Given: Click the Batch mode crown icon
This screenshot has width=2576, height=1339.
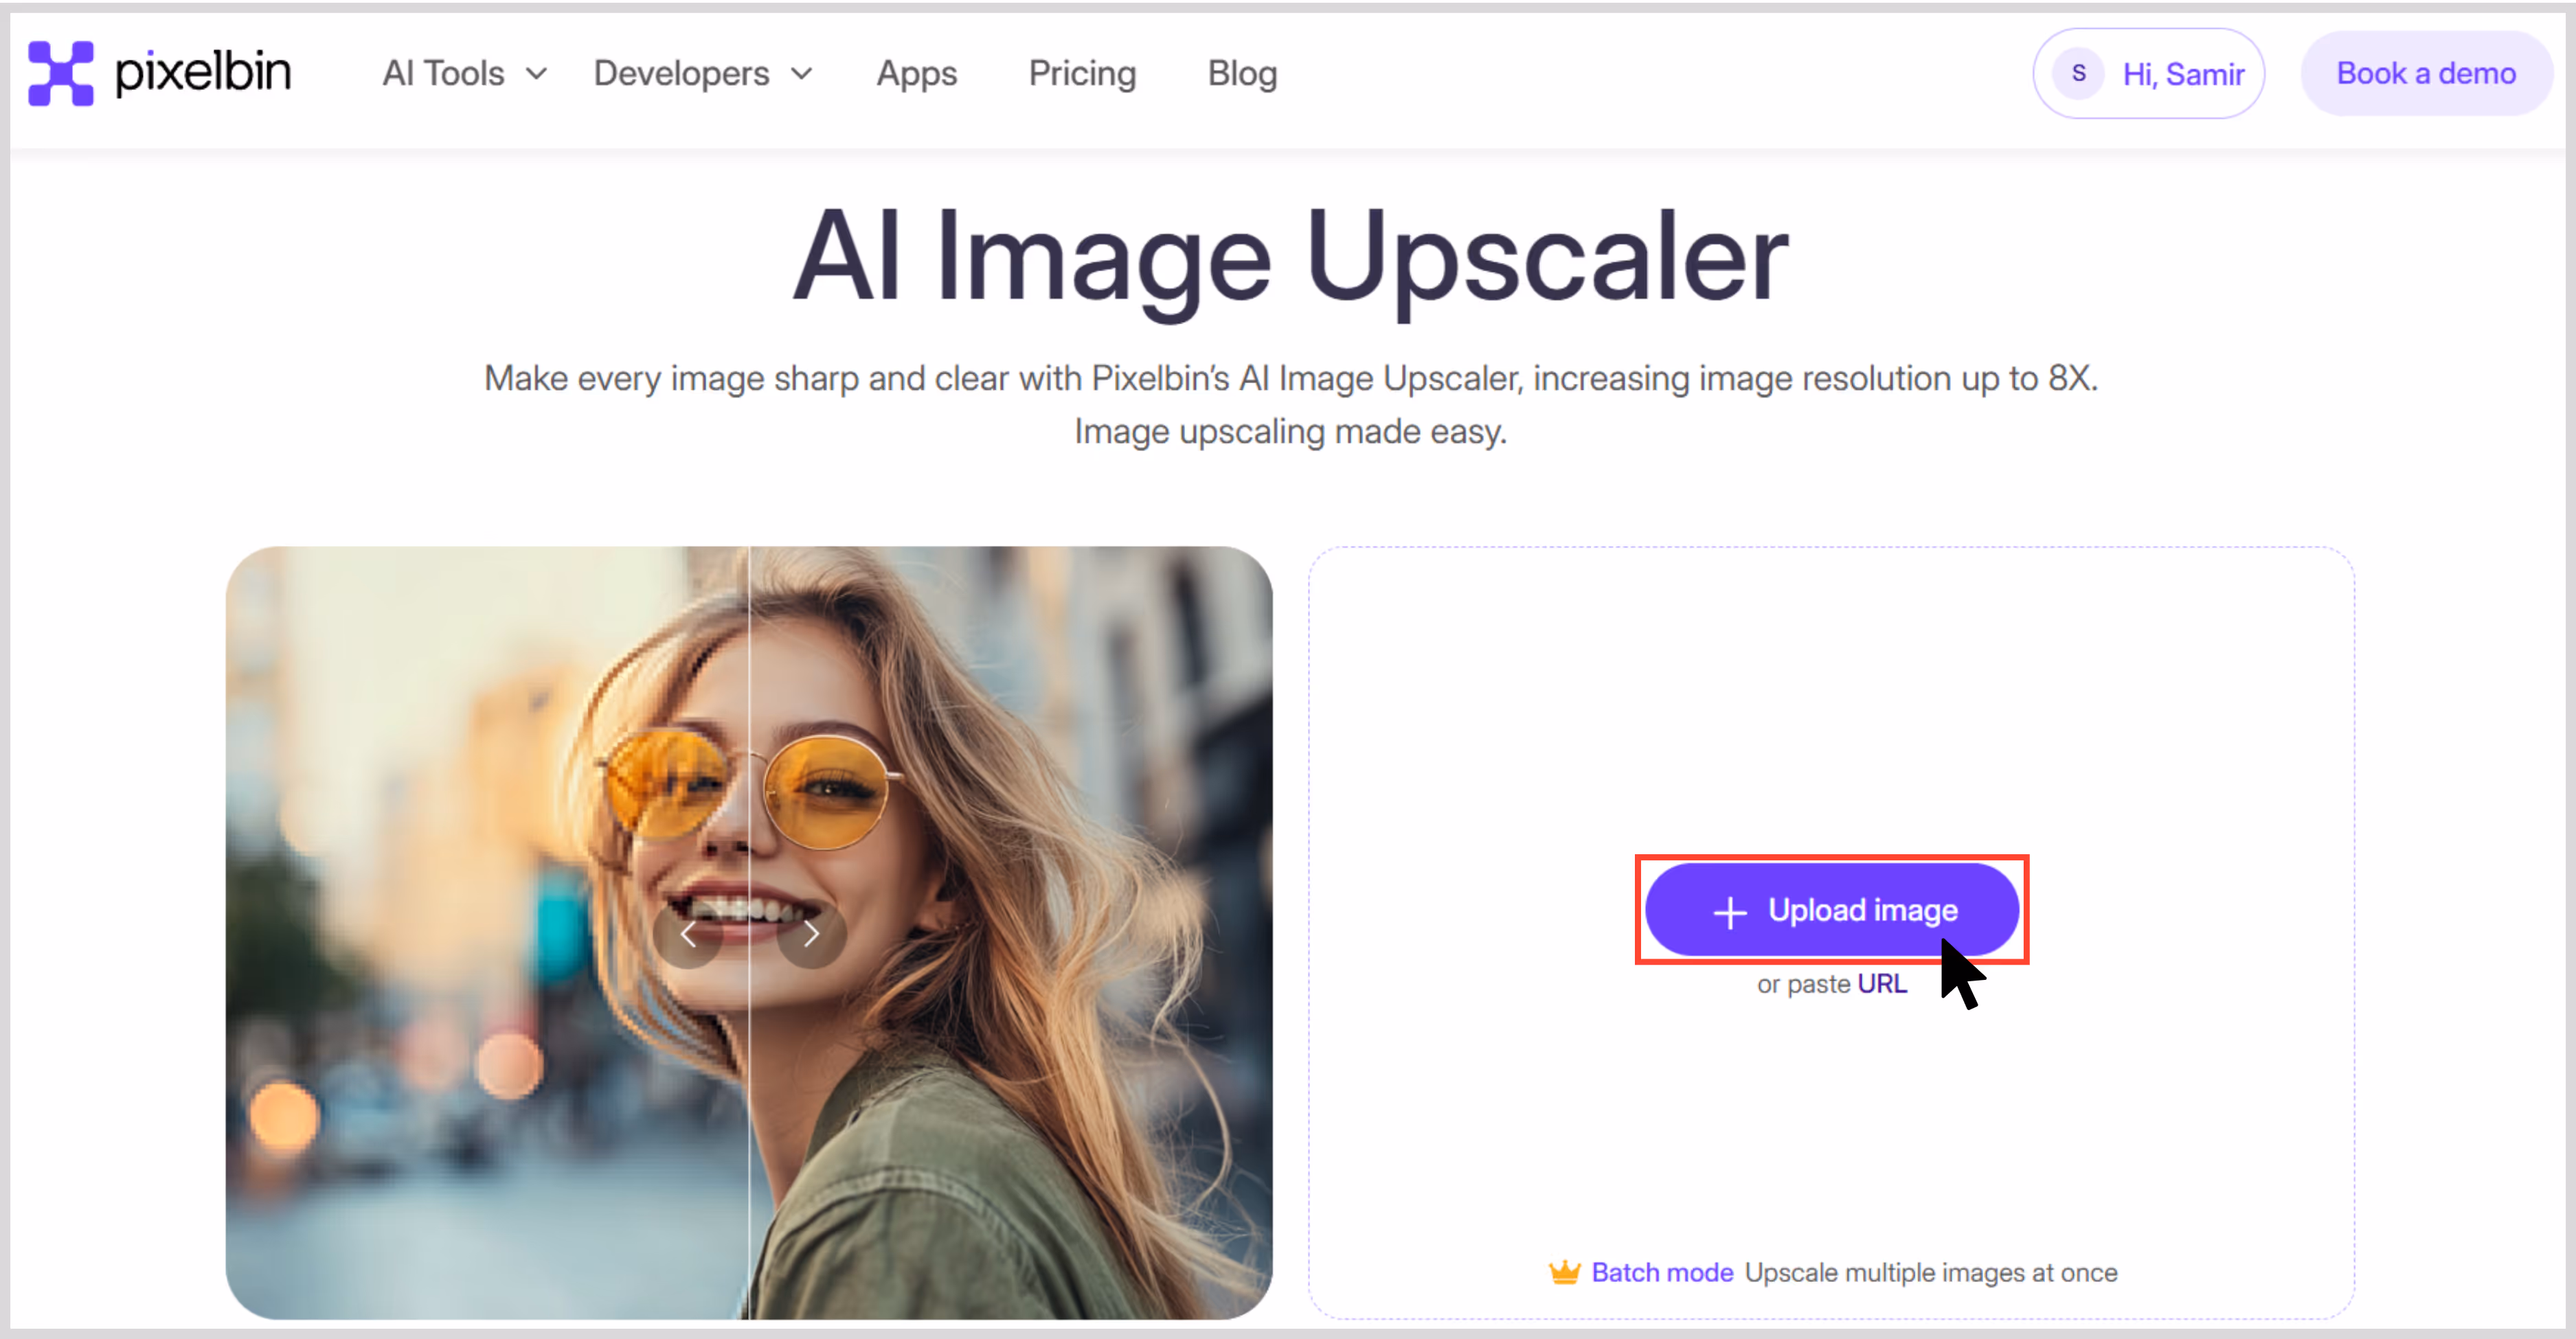Looking at the screenshot, I should point(1565,1271).
